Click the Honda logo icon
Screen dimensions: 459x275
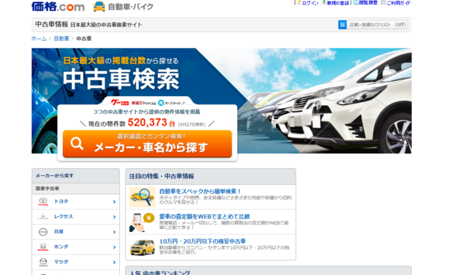click(43, 247)
